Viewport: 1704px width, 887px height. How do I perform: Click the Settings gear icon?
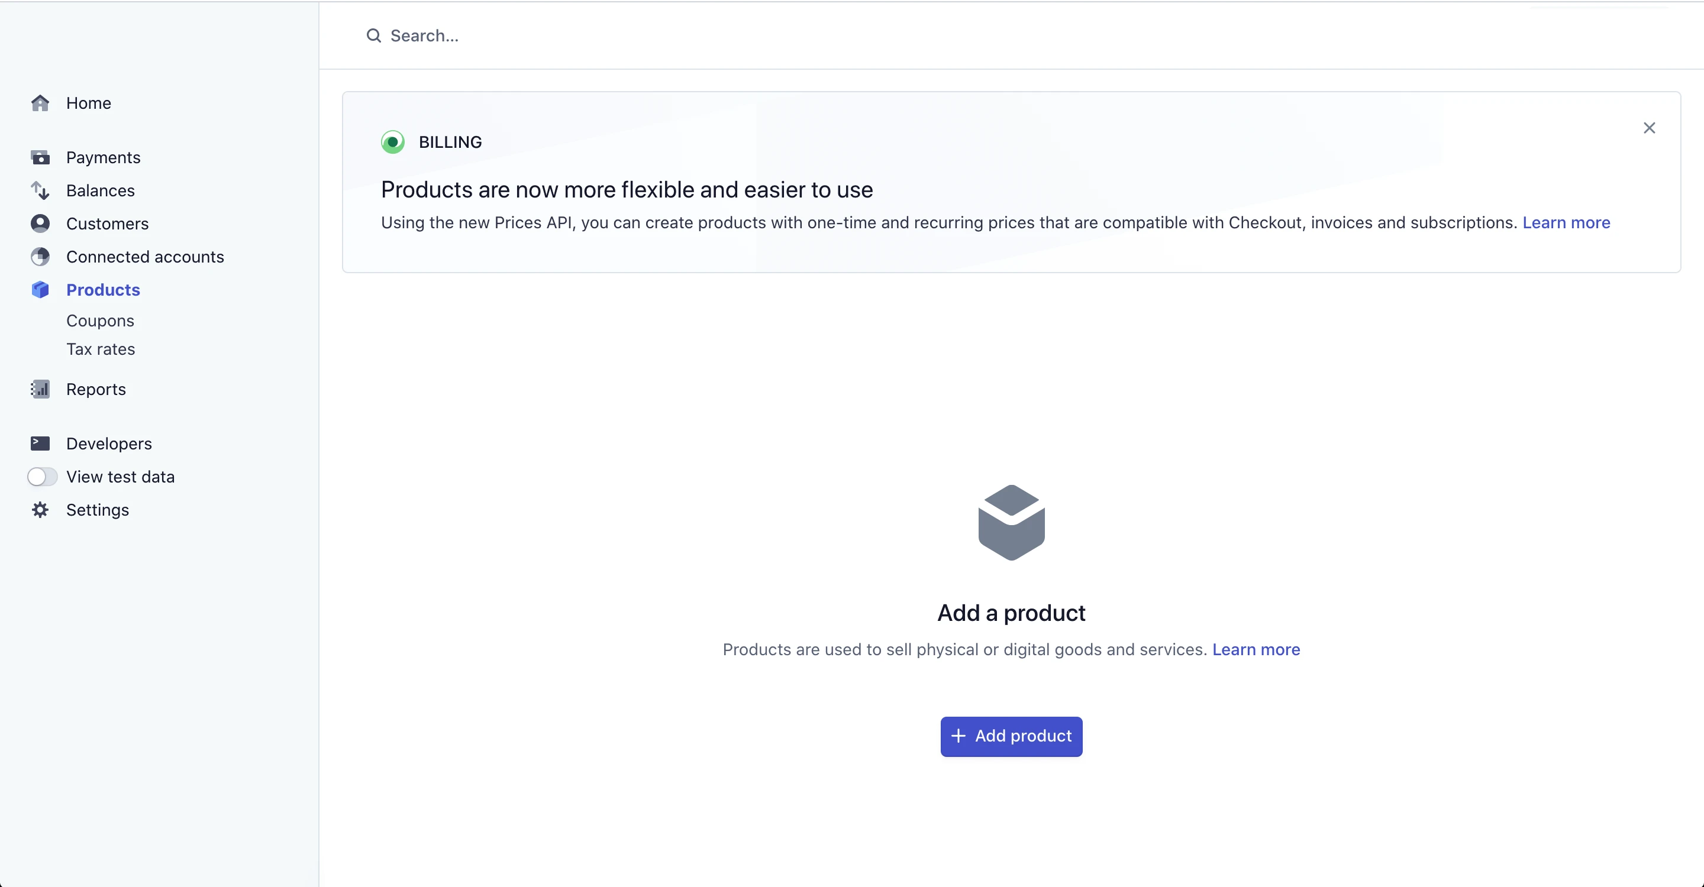click(40, 510)
